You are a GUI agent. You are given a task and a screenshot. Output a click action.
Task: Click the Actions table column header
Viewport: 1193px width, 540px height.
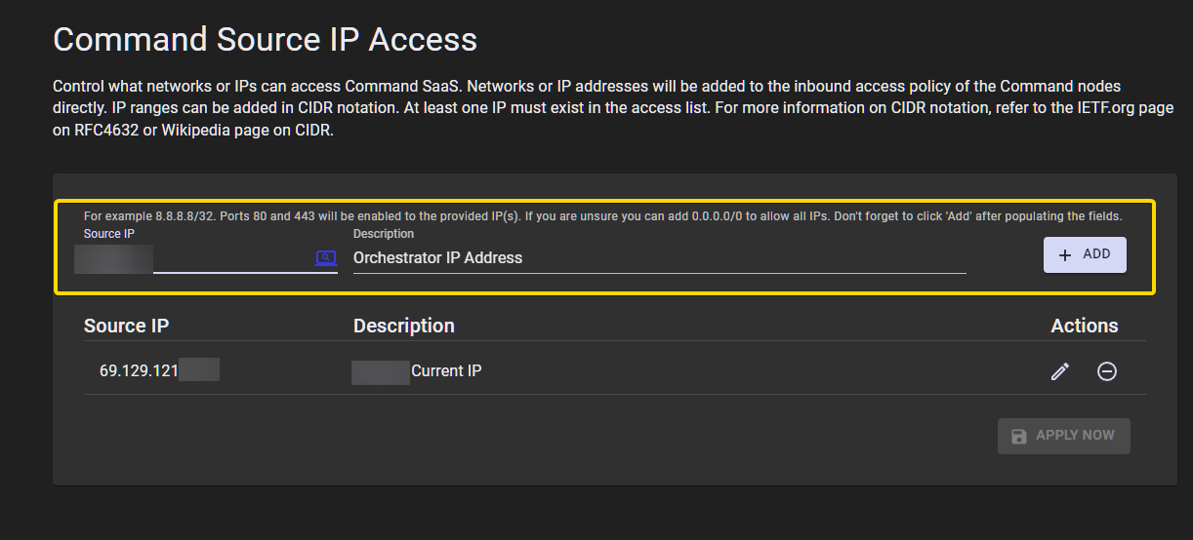pos(1084,326)
